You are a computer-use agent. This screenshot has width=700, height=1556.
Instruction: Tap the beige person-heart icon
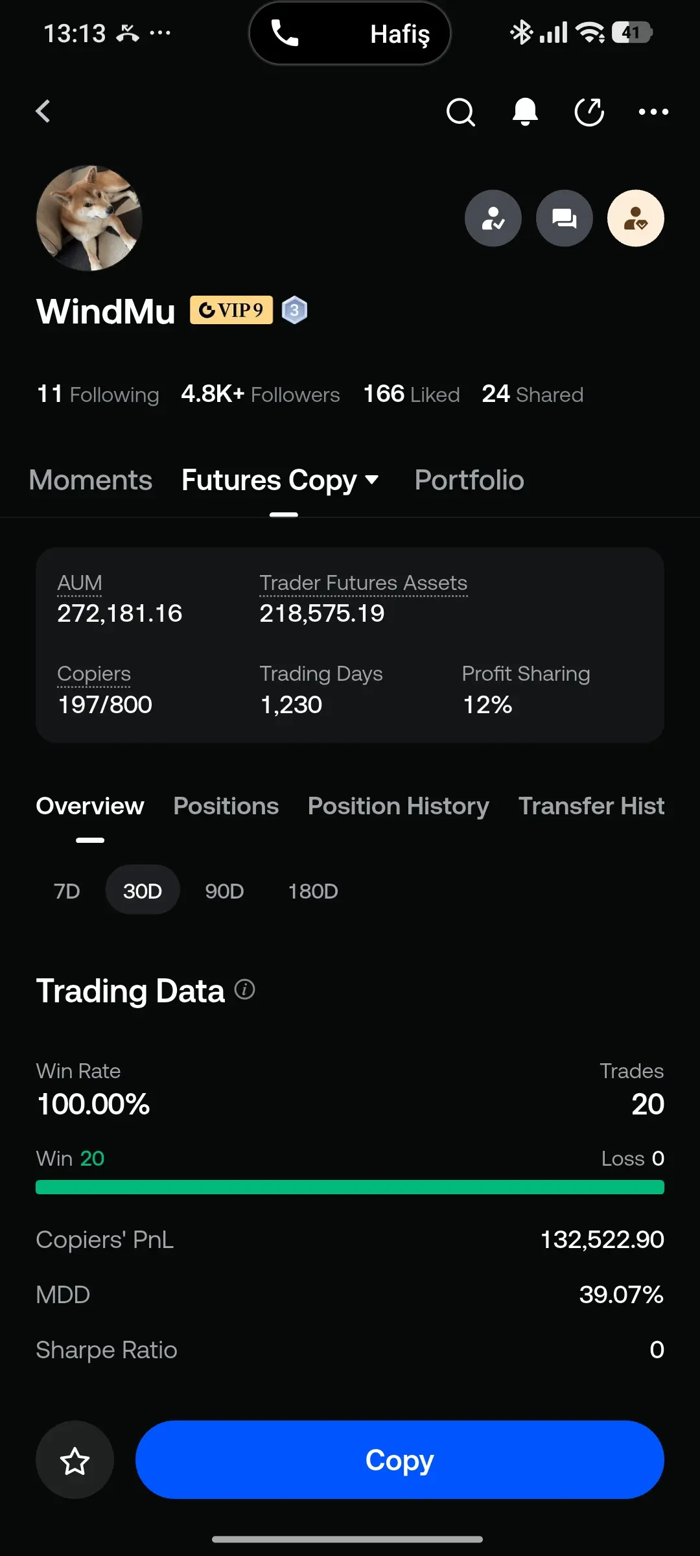(636, 218)
